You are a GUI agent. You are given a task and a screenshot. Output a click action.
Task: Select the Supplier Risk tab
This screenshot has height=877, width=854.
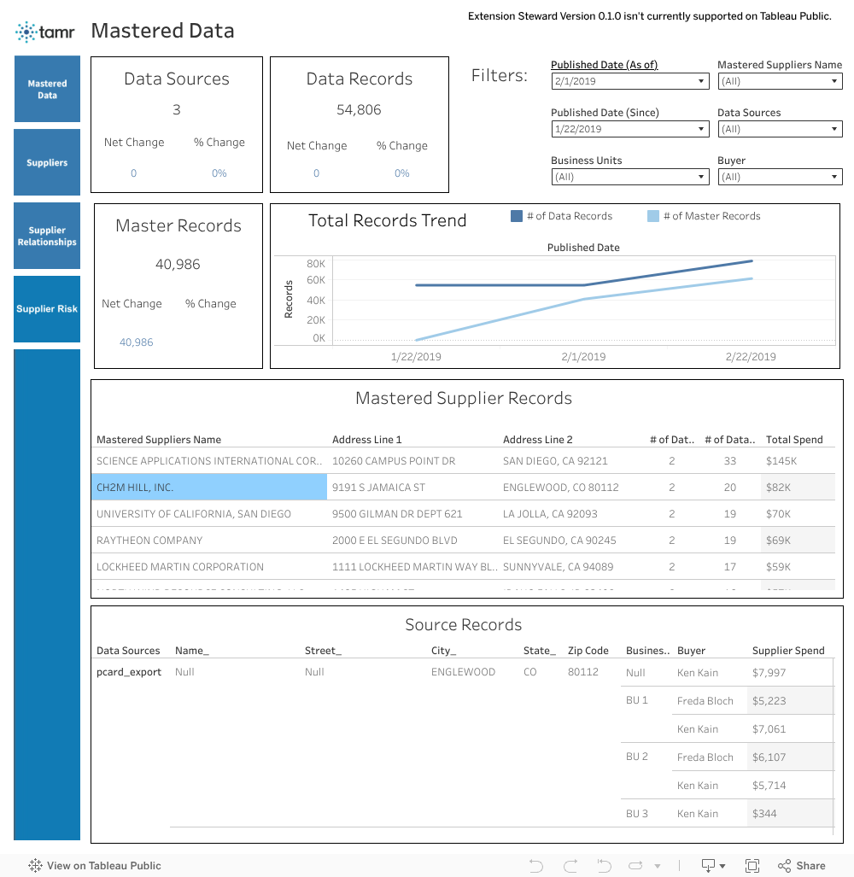point(47,309)
